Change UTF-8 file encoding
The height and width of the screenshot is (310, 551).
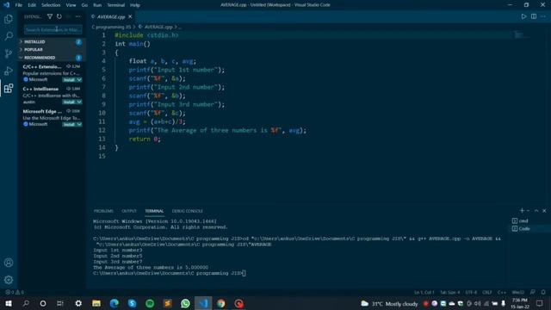471,292
